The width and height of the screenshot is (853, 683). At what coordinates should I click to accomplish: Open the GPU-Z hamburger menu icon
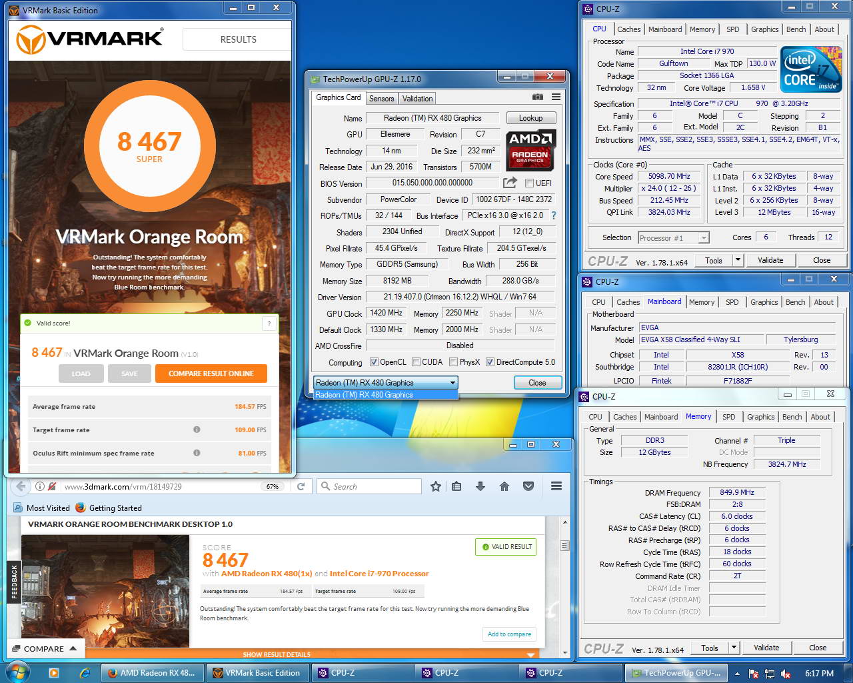pyautogui.click(x=556, y=97)
